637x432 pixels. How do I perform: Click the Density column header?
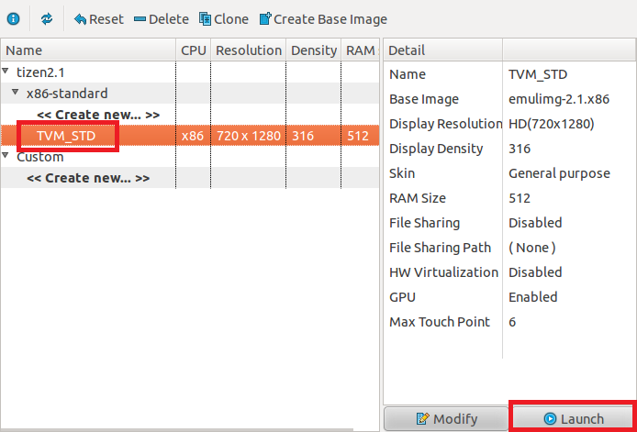coord(314,50)
